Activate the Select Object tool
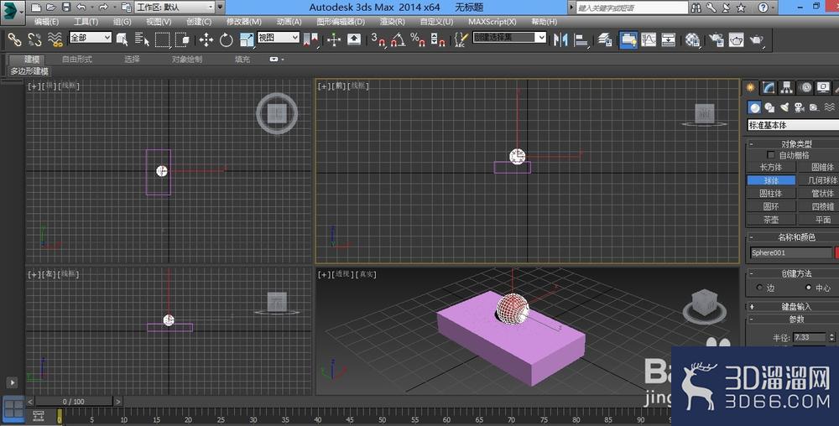Screen dimensions: 839x426 [x=122, y=39]
